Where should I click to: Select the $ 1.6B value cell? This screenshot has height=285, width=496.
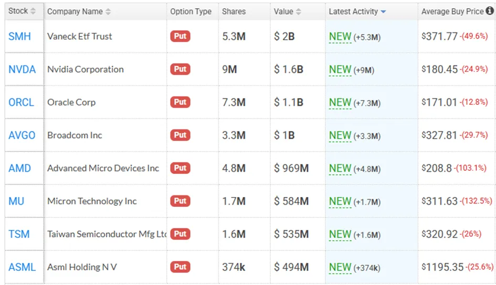tap(289, 70)
